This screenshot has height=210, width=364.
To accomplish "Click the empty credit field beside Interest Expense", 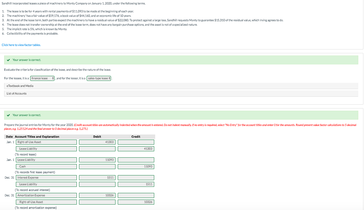I will 136,178.
